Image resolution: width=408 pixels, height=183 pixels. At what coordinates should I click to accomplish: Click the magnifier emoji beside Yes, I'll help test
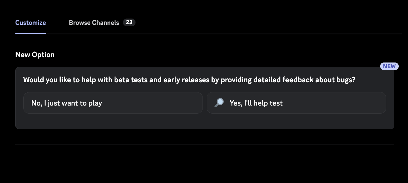[219, 103]
